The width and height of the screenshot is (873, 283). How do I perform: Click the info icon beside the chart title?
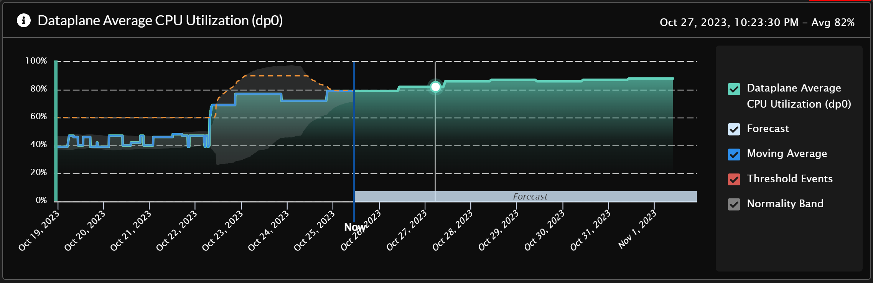(x=24, y=21)
